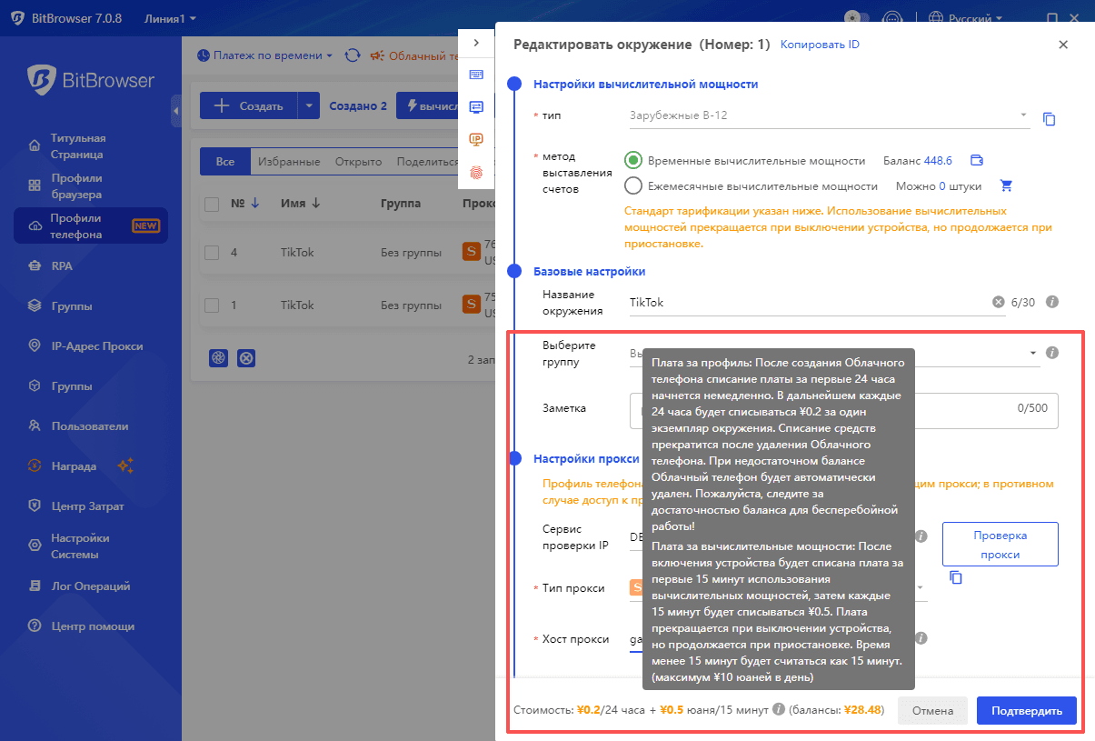
Task: Click the shopping cart icon for monthly power
Action: 1006,186
